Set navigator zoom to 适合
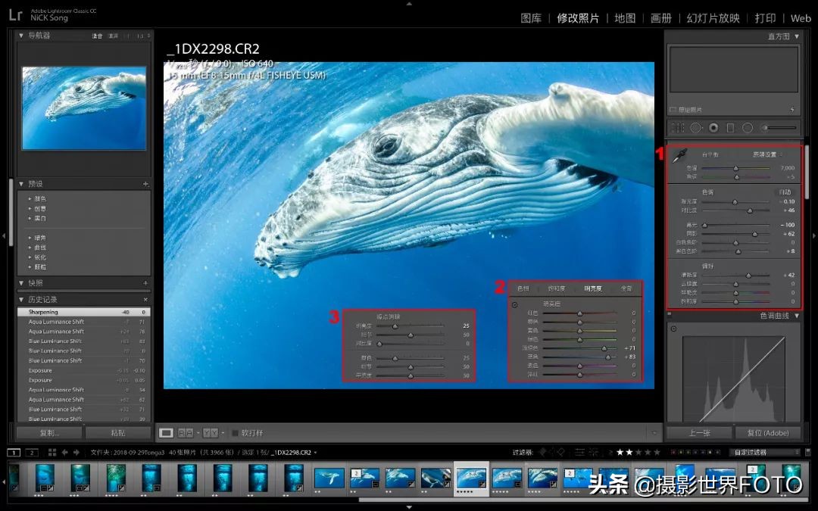This screenshot has height=511, width=818. tap(97, 36)
